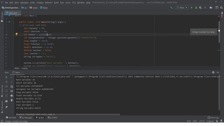Hide the Run tool window with minimize icon
Viewport: 224px width, 126px height.
218,72
